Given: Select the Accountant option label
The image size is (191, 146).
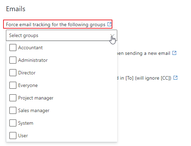Looking at the screenshot, I should click(30, 48).
